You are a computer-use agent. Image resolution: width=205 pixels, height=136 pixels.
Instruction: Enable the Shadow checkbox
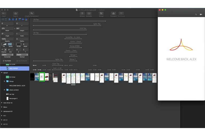point(2,49)
